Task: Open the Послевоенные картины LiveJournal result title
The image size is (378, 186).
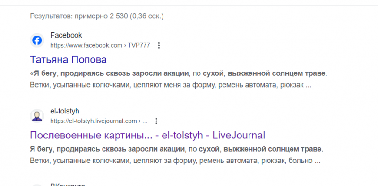Action: tap(147, 135)
